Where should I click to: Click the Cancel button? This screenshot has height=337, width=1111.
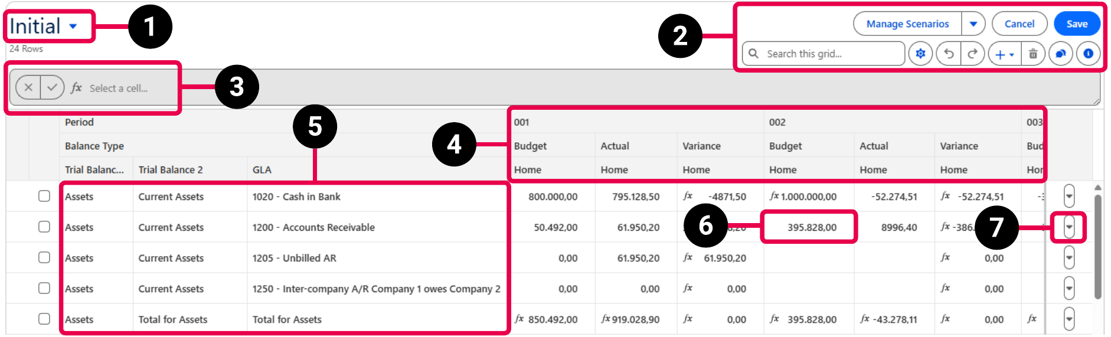pyautogui.click(x=1019, y=24)
